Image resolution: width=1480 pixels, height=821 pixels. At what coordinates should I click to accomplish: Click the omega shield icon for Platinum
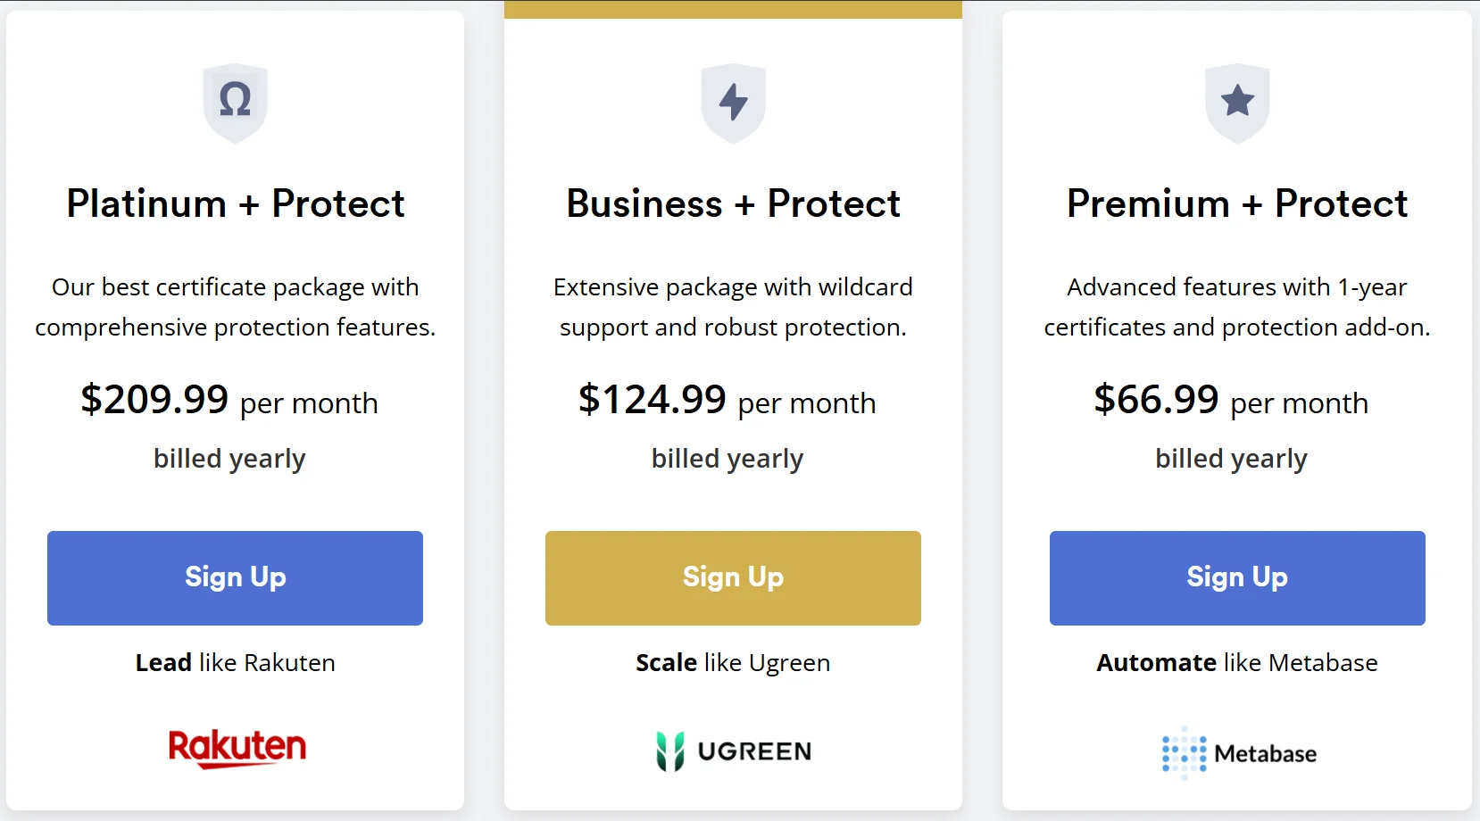coord(235,102)
